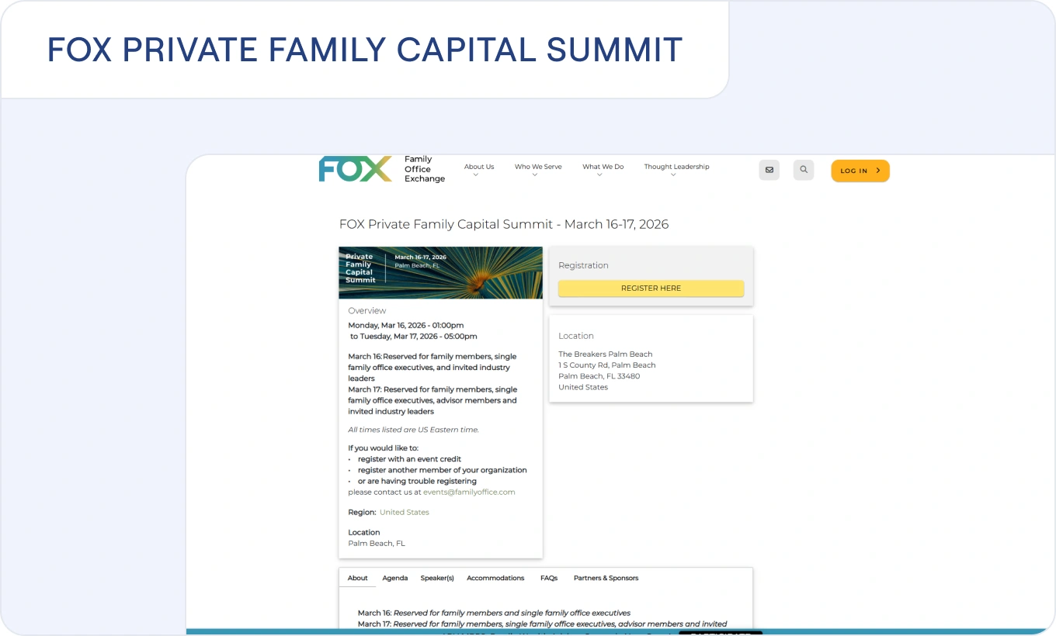
Task: Click the 'register with an event credit' bullet
Action: click(x=410, y=459)
